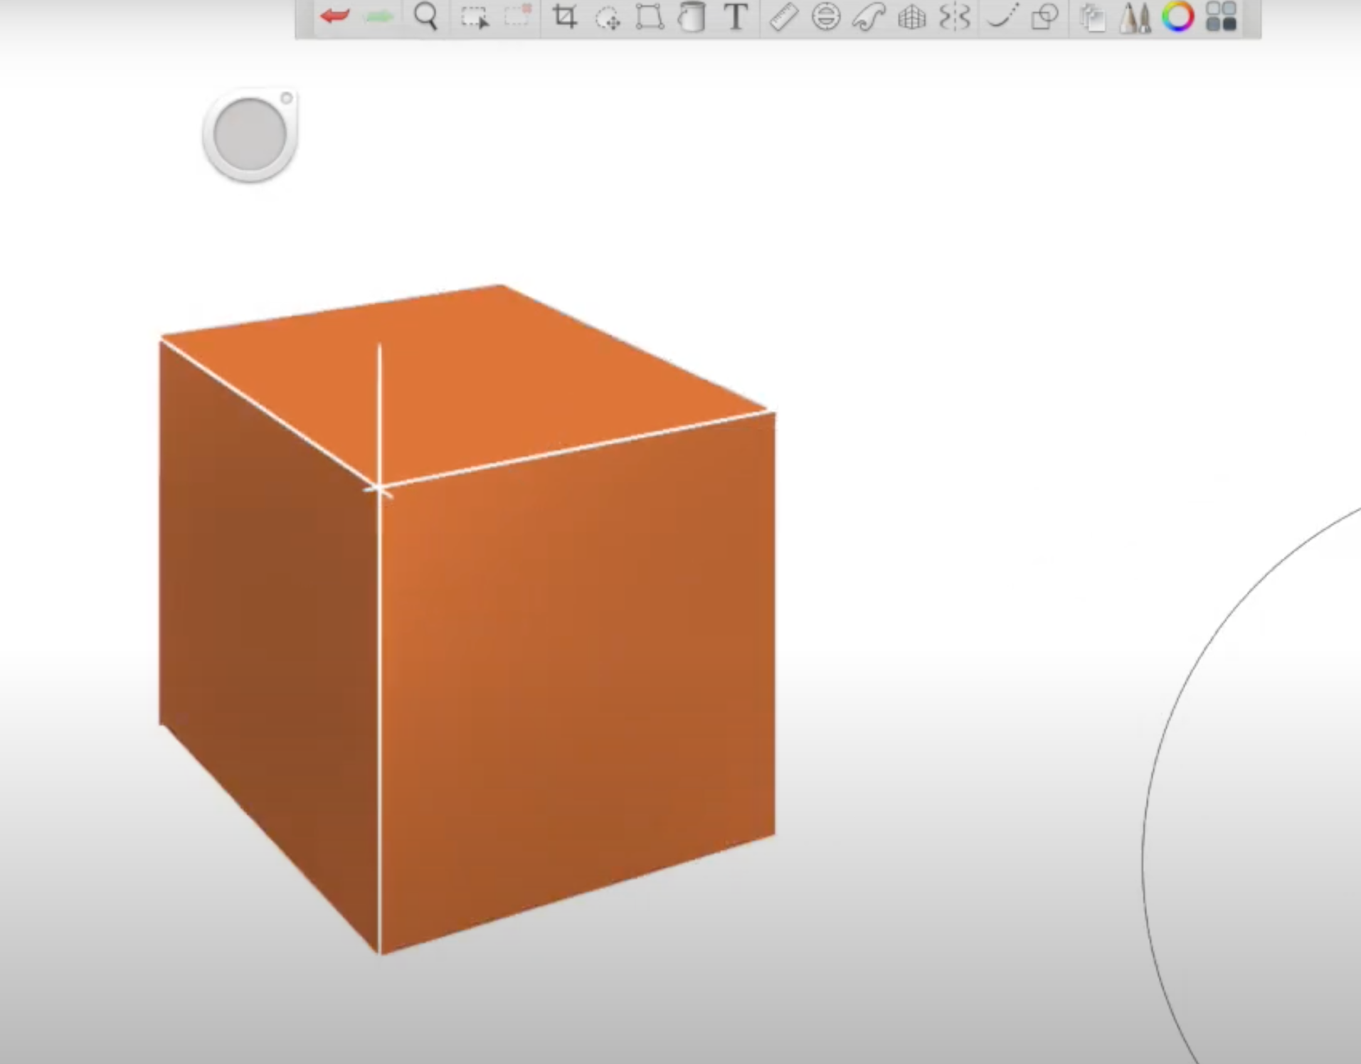Toggle the French Curve guide
1361x1064 pixels.
pos(869,17)
